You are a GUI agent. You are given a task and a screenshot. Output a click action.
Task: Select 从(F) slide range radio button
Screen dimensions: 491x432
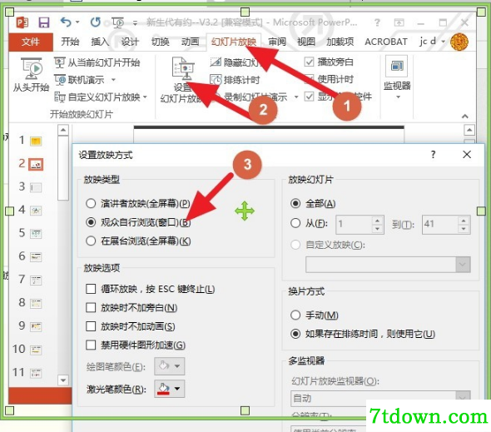point(295,223)
